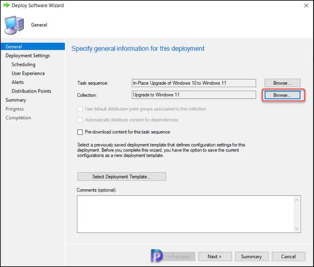
Task: Go to the Scheduling step
Action: [24, 64]
